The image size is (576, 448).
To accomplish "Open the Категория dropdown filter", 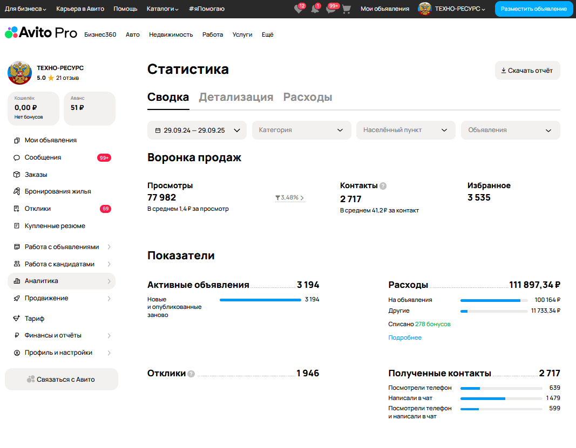I will [x=301, y=130].
